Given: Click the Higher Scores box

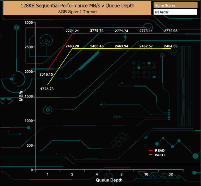Looking at the screenshot, I should pyautogui.click(x=175, y=5).
